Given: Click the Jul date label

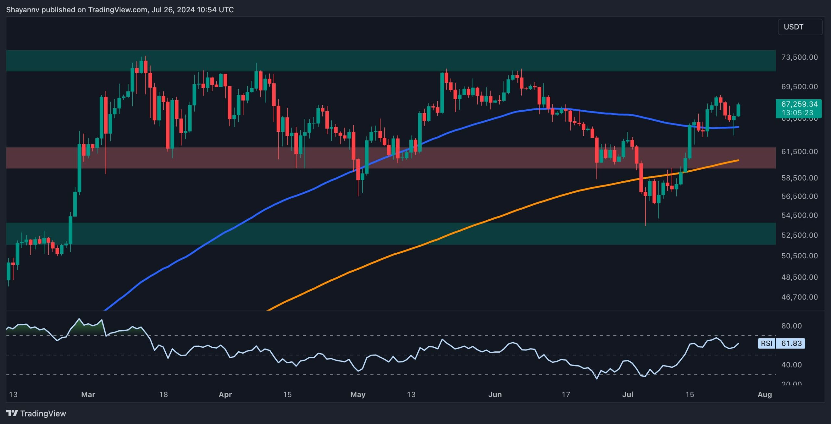Looking at the screenshot, I should (627, 394).
